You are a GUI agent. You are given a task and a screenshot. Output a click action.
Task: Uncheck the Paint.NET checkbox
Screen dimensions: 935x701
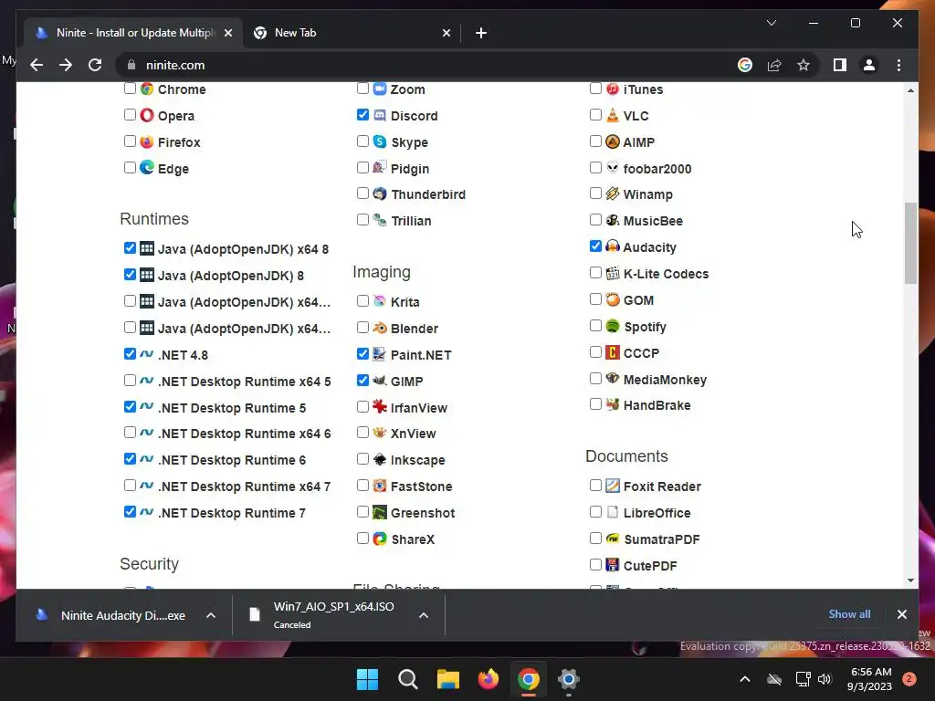click(x=362, y=353)
